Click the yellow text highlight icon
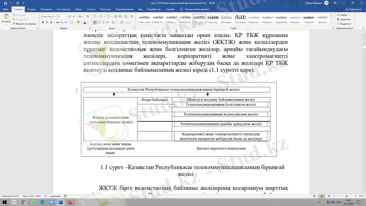This screenshot has width=366, height=206. [79, 22]
